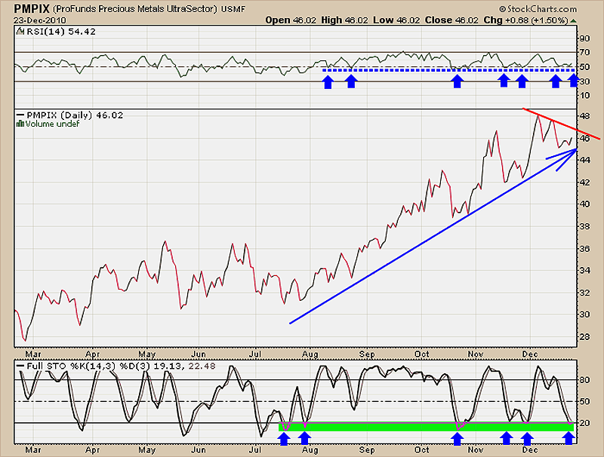Click May on the price panel date axis
The image size is (604, 457).
(146, 354)
